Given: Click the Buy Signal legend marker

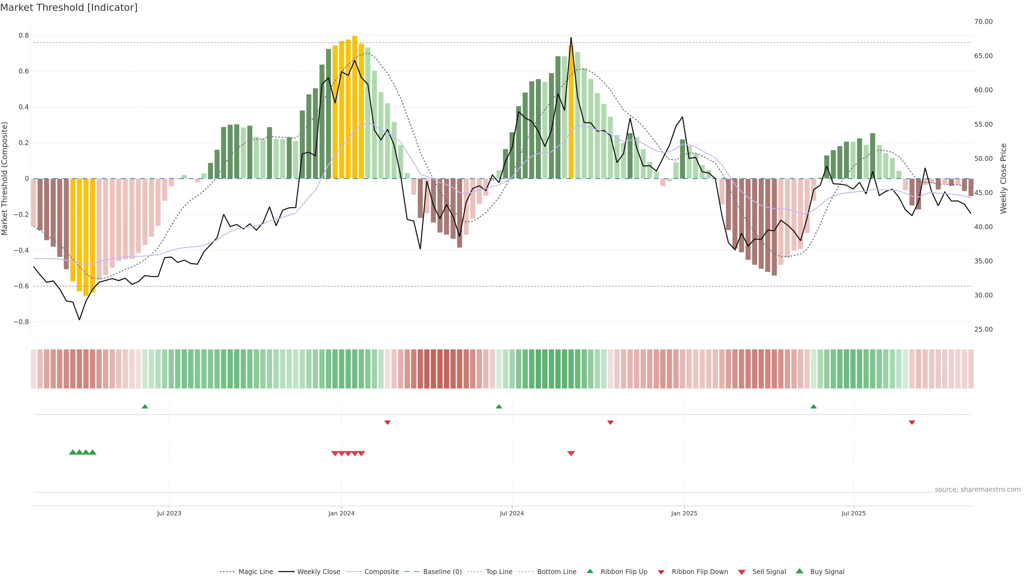Looking at the screenshot, I should pyautogui.click(x=799, y=571).
